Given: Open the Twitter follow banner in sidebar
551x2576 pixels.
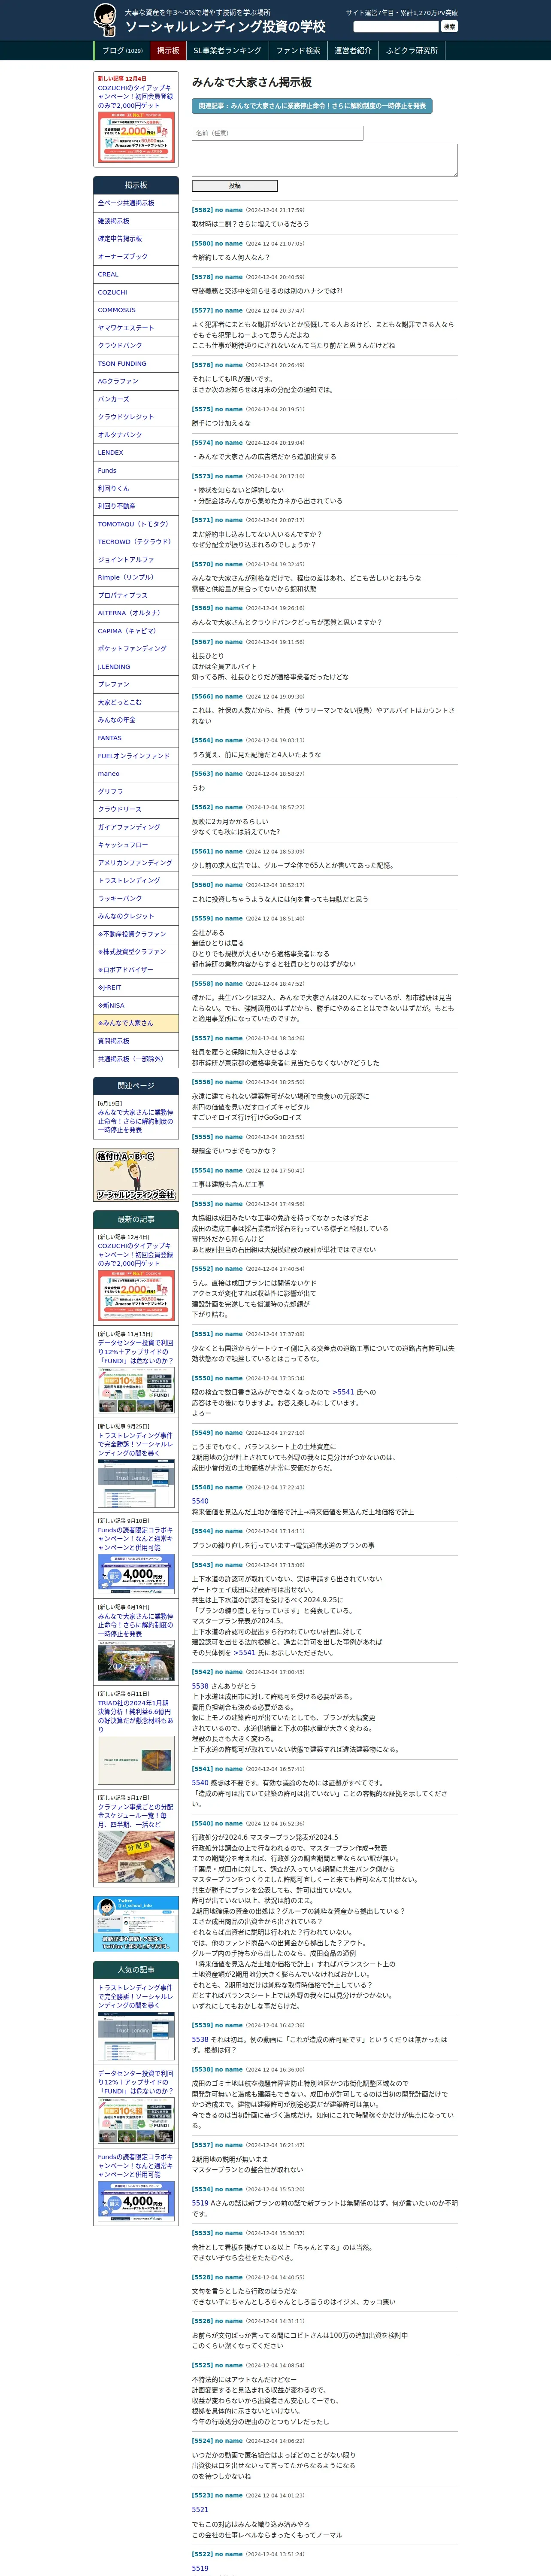Looking at the screenshot, I should (x=136, y=1924).
